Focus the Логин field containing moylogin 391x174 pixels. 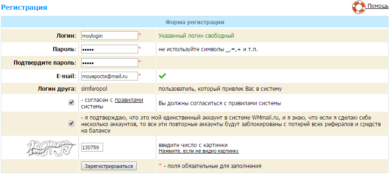(110, 35)
